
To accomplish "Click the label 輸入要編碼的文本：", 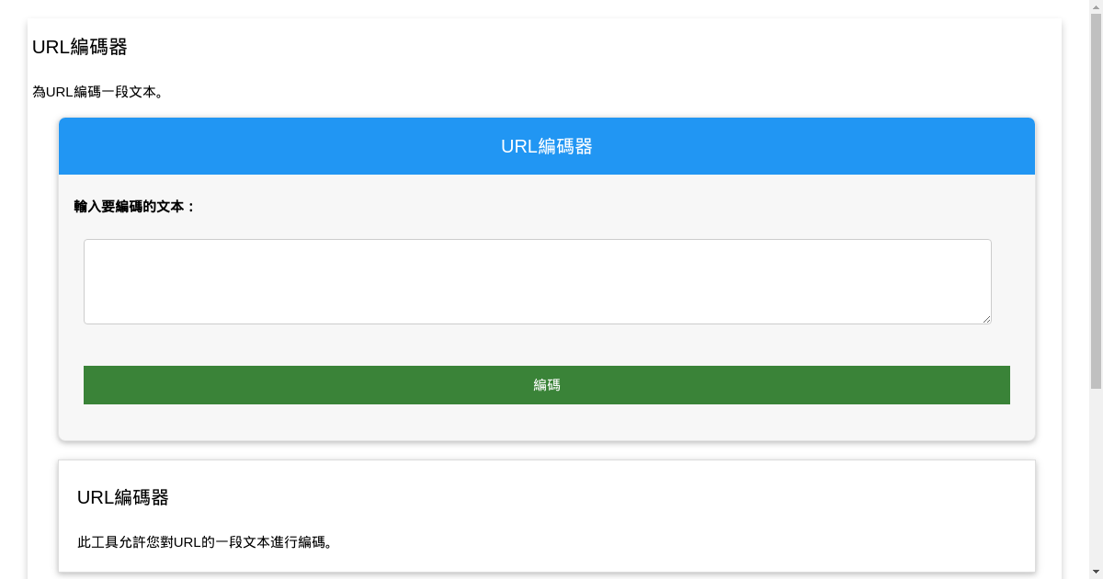I will click(135, 207).
